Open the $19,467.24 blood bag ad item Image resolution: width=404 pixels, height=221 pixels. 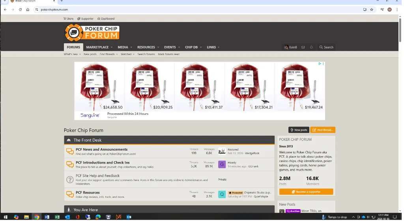pos(300,87)
